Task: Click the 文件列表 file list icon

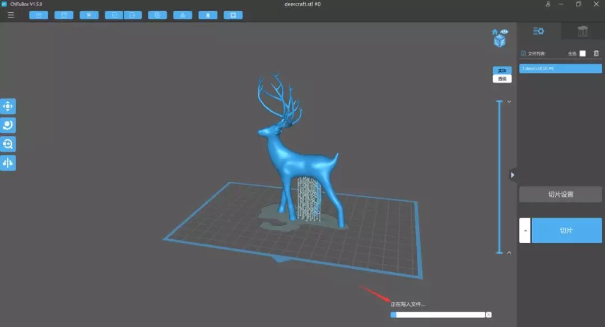Action: pyautogui.click(x=524, y=53)
